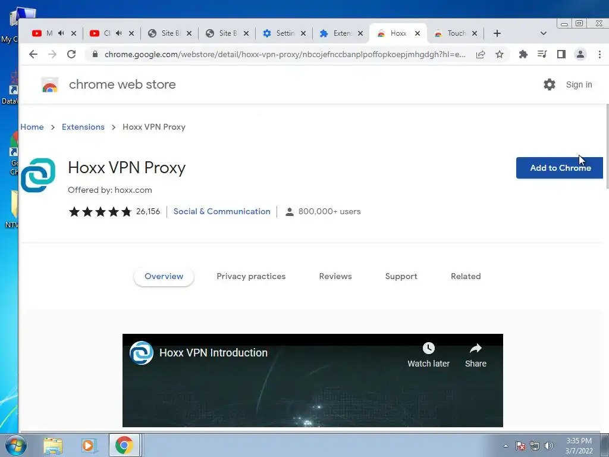609x457 pixels.
Task: Open Social & Communication category link
Action: click(x=222, y=211)
